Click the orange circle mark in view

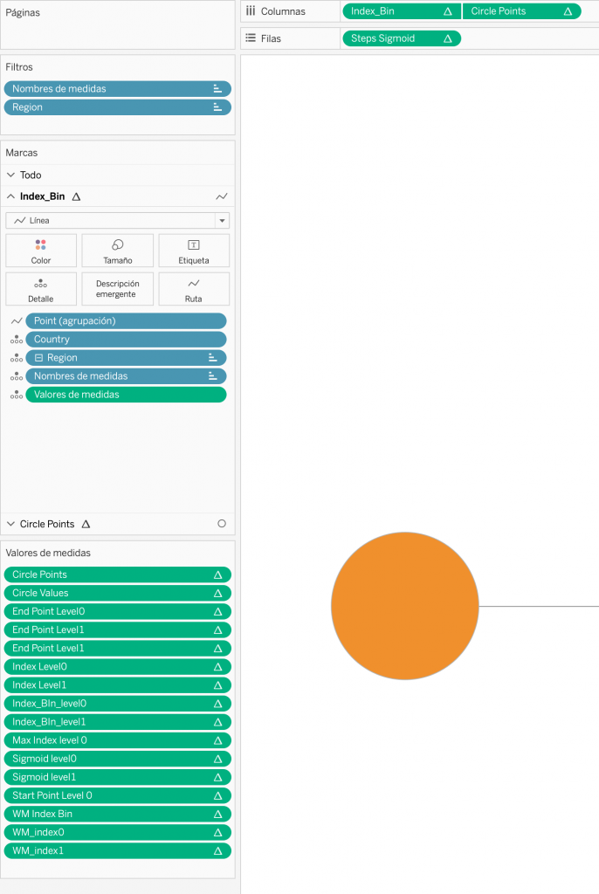point(405,606)
